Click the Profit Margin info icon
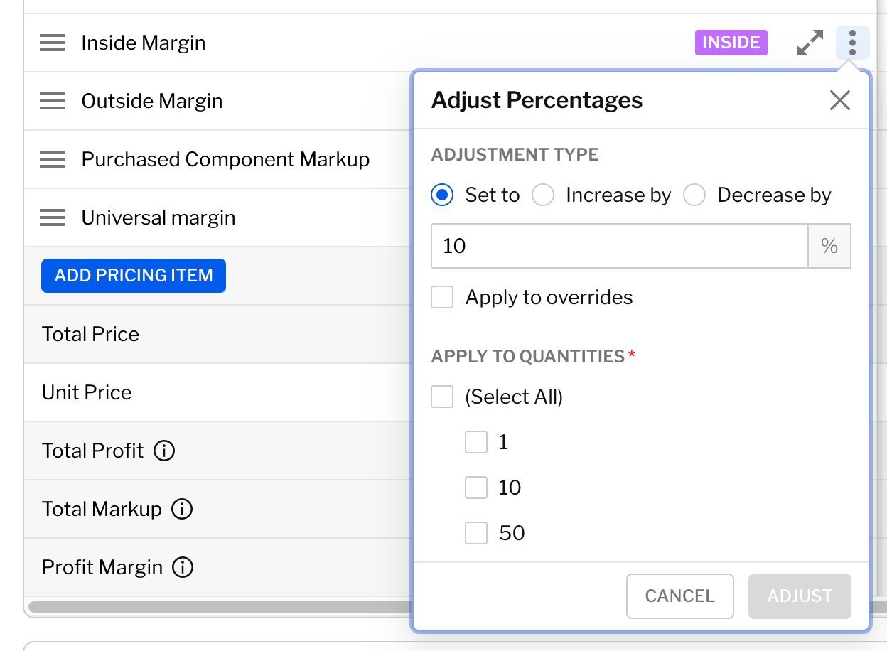887x651 pixels. 183,567
